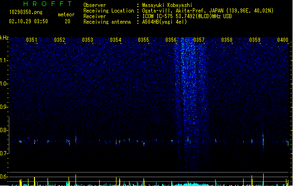Viewport: 293px width, 186px height.
Task: Click the Receiving antenna label
Action: (107, 22)
